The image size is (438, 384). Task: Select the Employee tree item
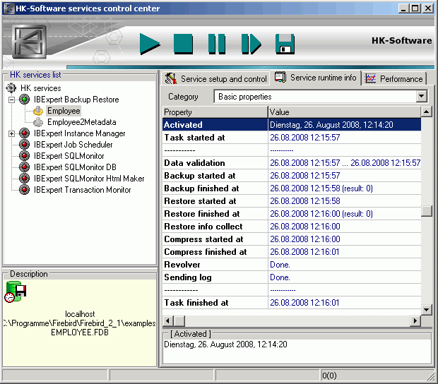pyautogui.click(x=64, y=111)
